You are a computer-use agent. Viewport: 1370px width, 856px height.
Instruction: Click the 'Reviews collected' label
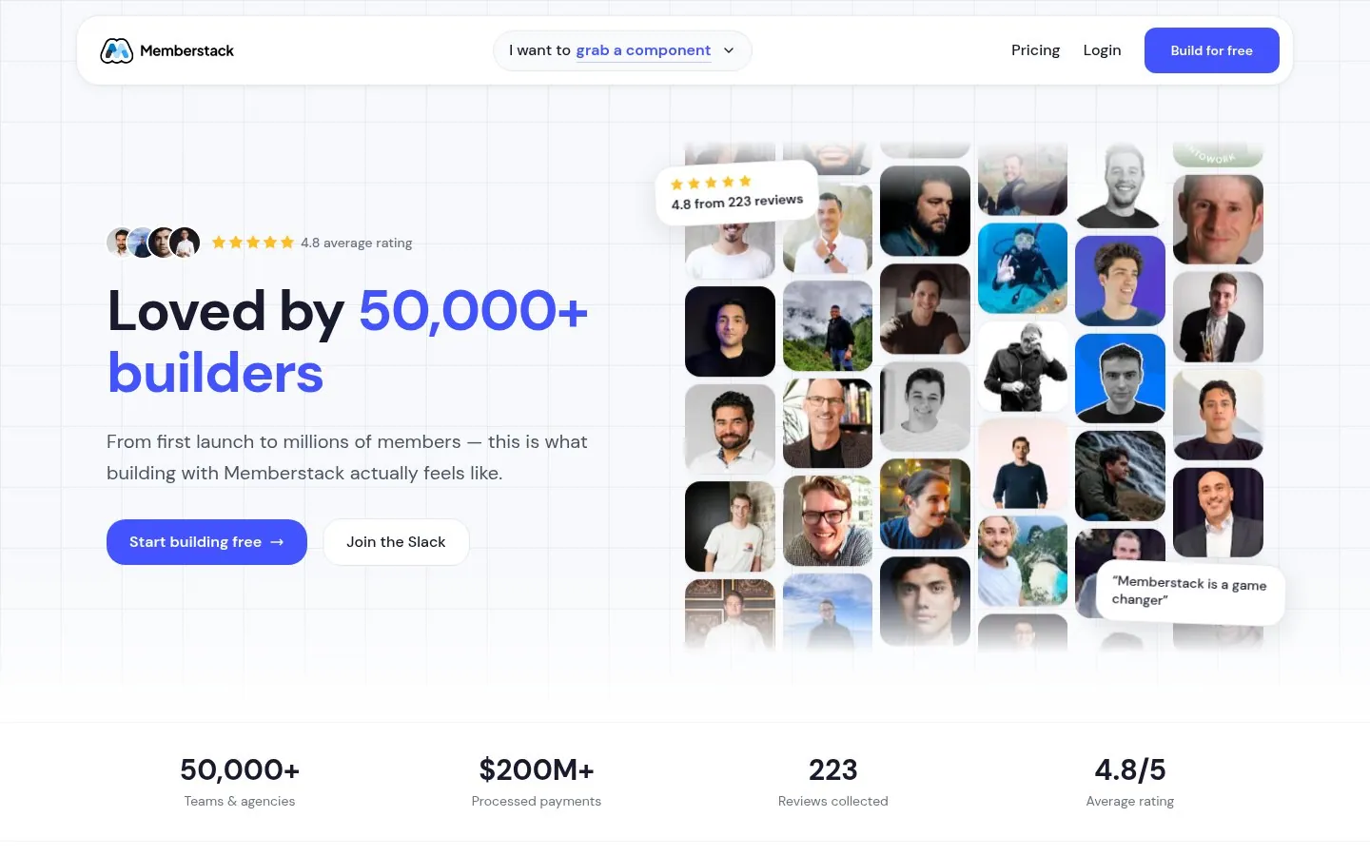(x=833, y=801)
